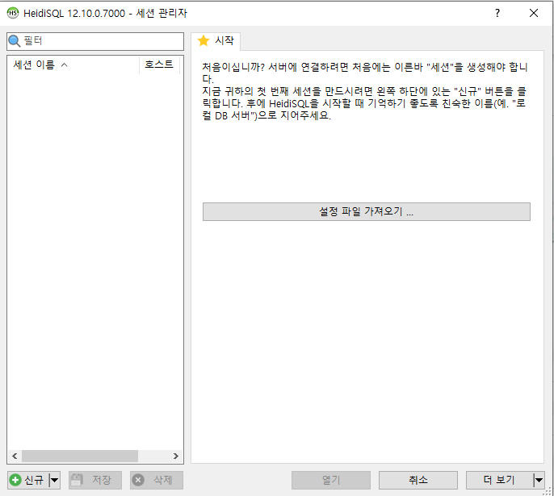Click the sort arrow next to 세션 이름
This screenshot has width=554, height=496.
pyautogui.click(x=65, y=65)
